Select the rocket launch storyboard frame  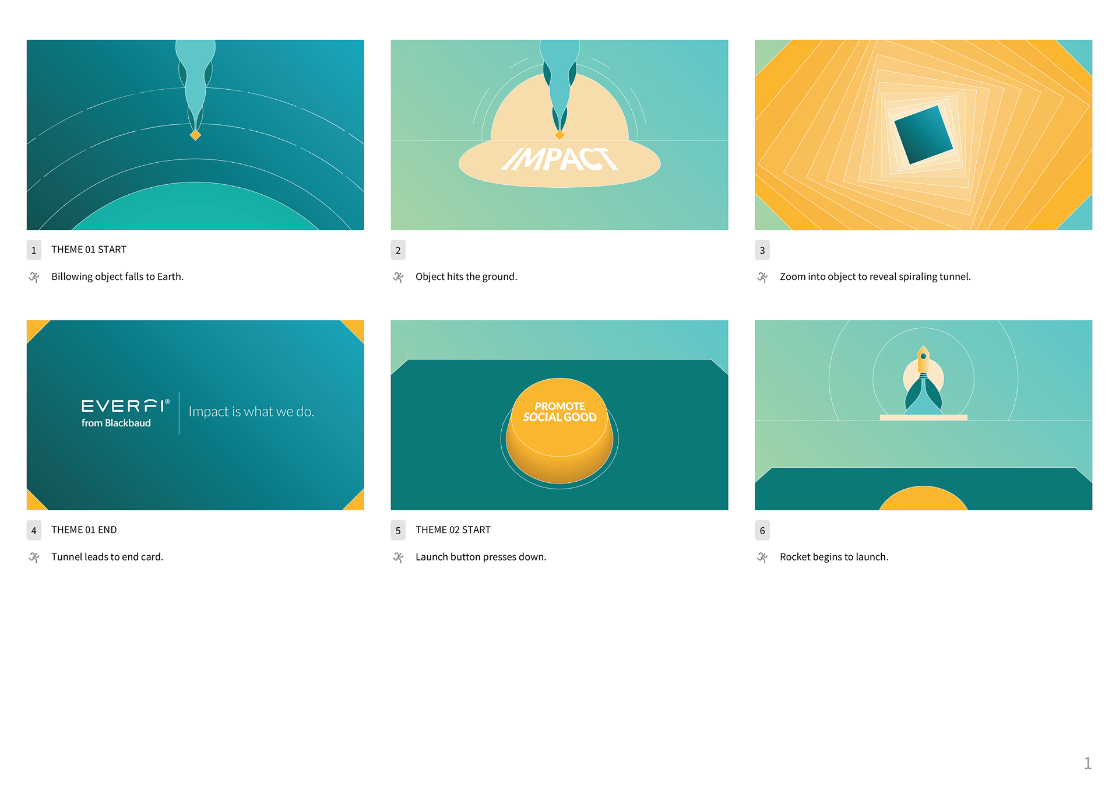tap(923, 415)
